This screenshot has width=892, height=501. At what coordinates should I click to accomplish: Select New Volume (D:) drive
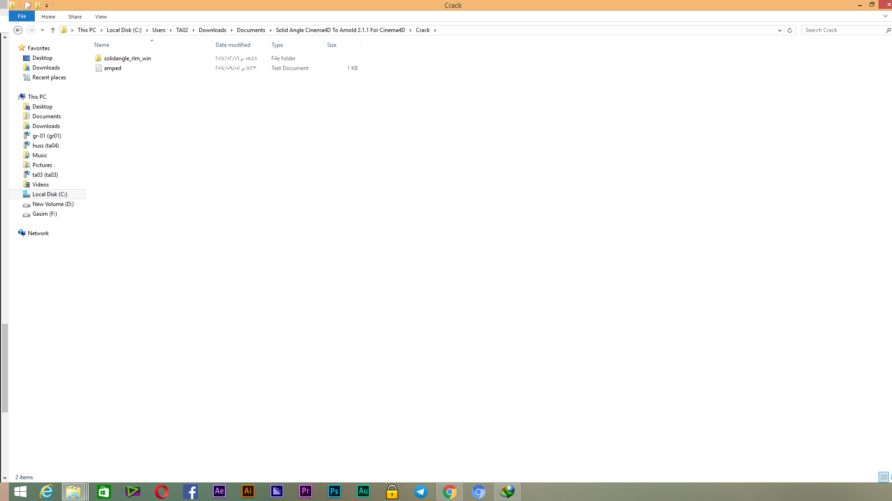coord(53,204)
